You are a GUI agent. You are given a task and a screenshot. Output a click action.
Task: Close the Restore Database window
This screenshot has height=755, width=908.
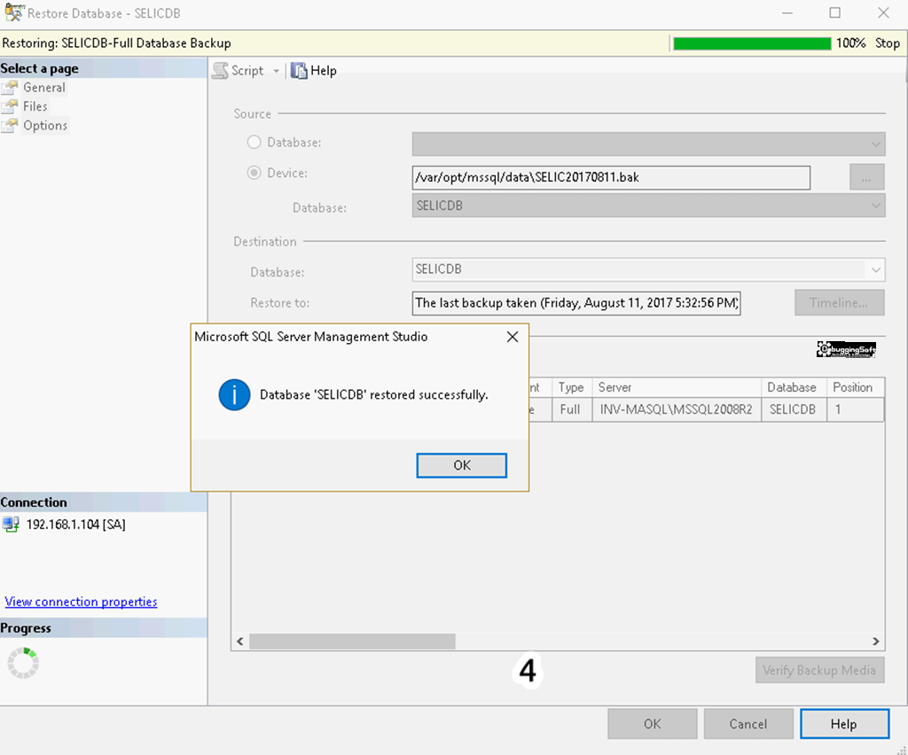click(x=883, y=12)
